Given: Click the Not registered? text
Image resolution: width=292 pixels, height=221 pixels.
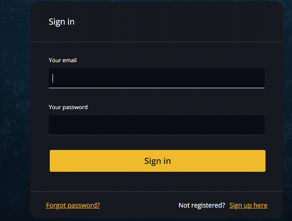Looking at the screenshot, I should click(202, 205).
